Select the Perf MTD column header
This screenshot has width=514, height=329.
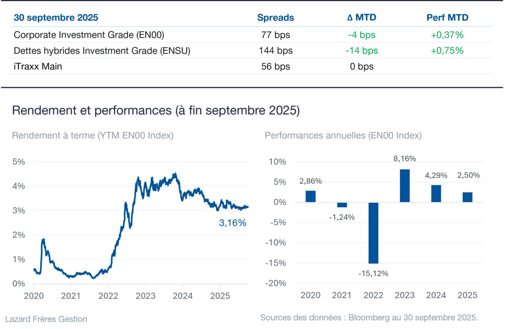point(447,18)
